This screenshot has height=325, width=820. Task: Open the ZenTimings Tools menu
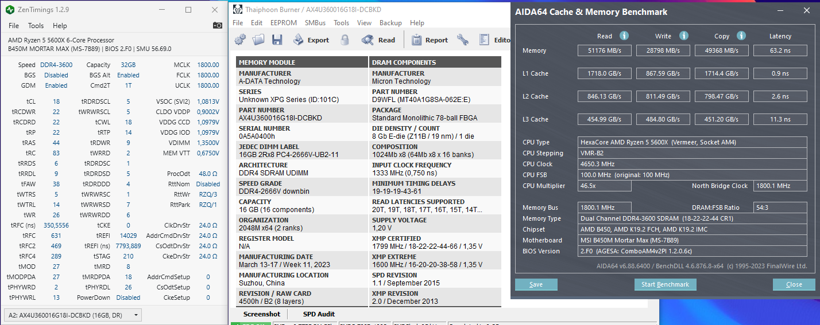click(x=36, y=26)
